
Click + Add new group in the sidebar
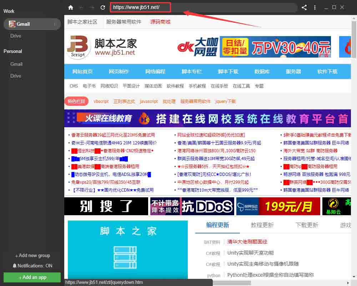click(x=32, y=255)
